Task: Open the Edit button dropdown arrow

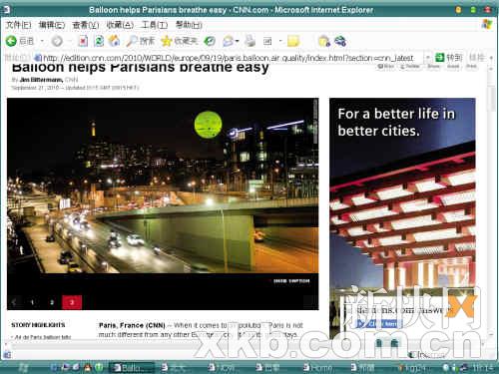Action: point(280,41)
